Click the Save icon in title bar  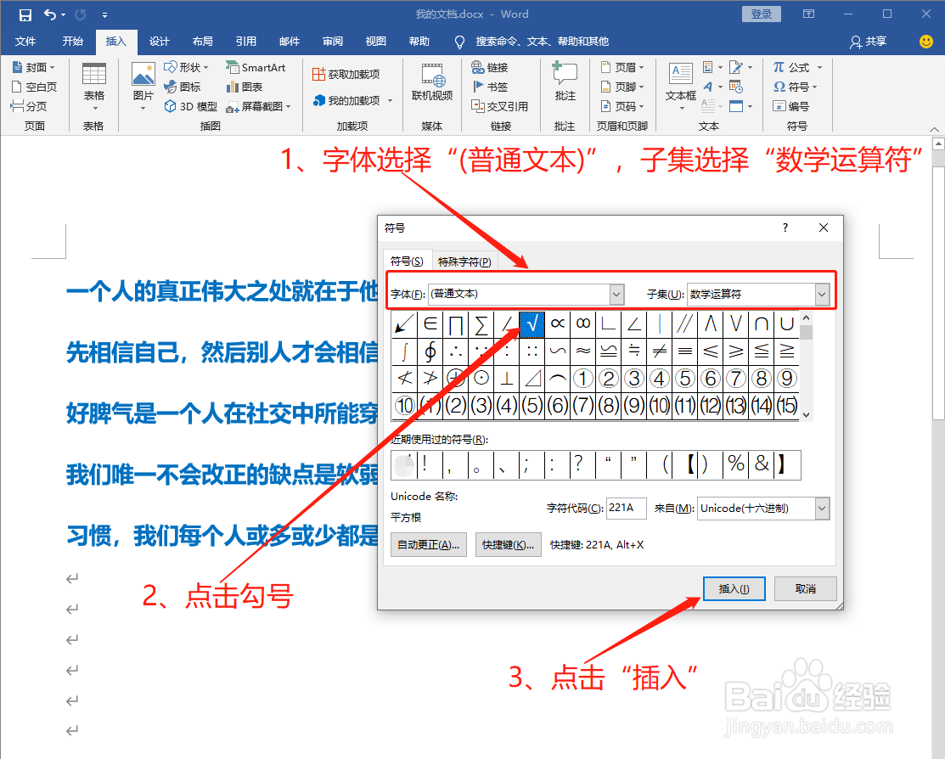point(25,14)
